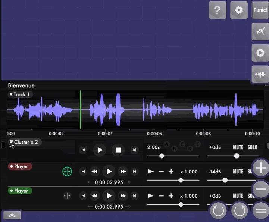The height and width of the screenshot is (222, 269).
Task: Click the double chevron up panel button
Action: tap(12, 215)
